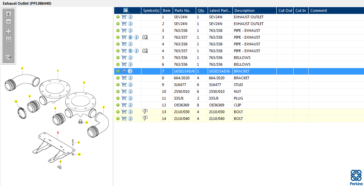Open info for 2550/010 NUT

pos(130,91)
